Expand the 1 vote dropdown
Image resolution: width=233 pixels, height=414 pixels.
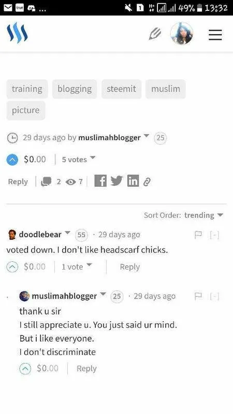coord(77,267)
